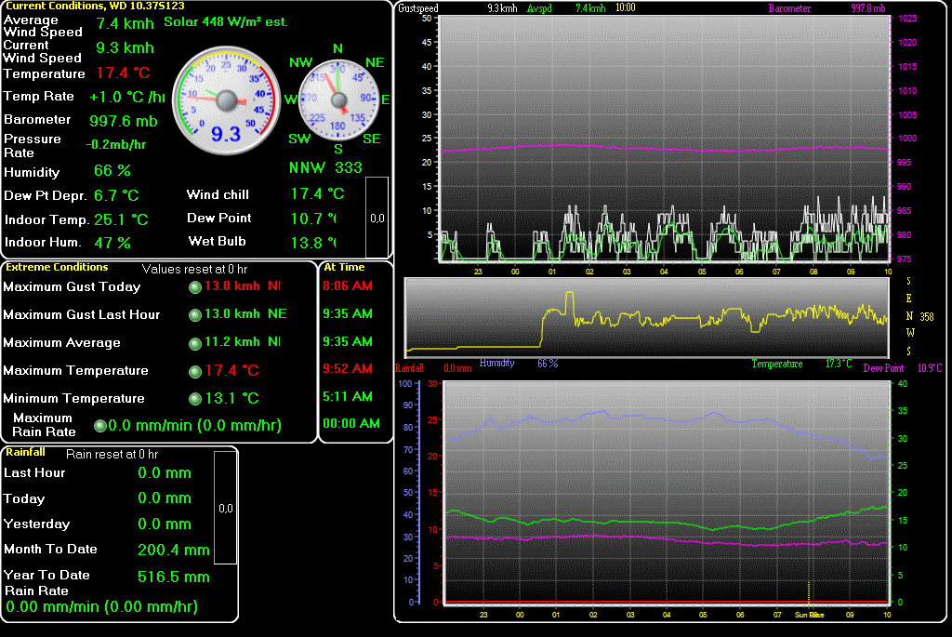Click the green LED beside Maximum Average
The image size is (952, 637).
pyautogui.click(x=195, y=344)
